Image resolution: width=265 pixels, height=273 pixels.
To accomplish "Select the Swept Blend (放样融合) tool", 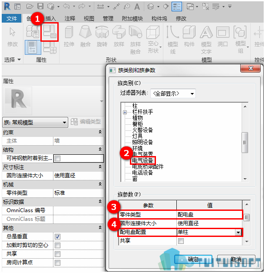I will click(x=136, y=40).
